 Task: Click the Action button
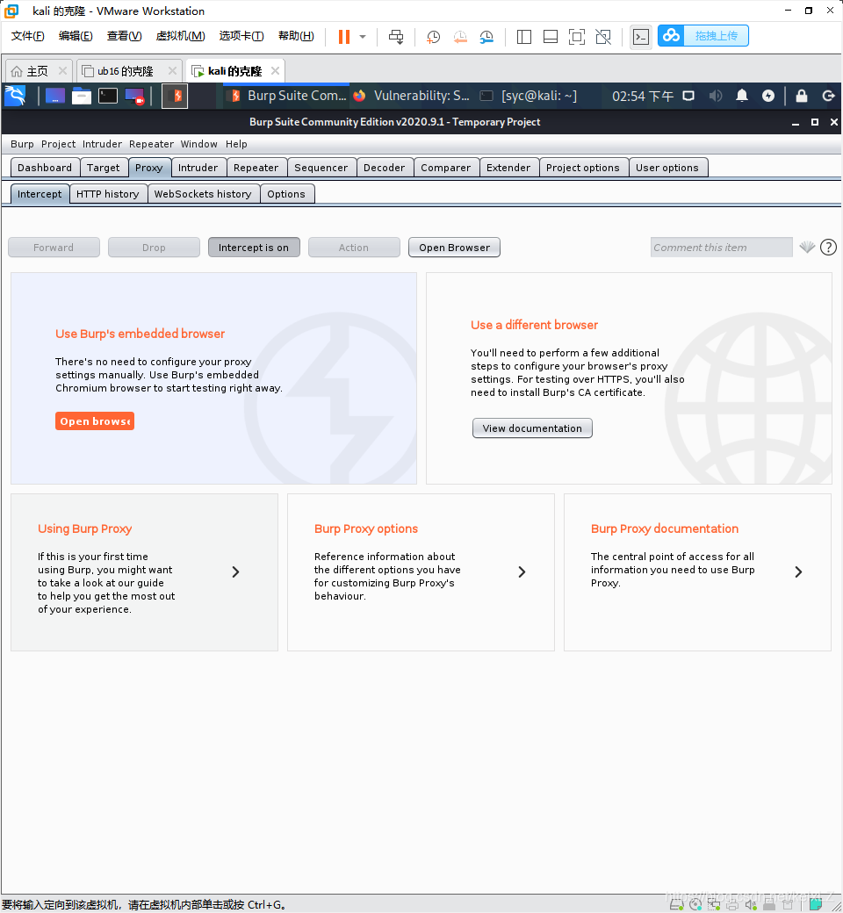pos(354,248)
